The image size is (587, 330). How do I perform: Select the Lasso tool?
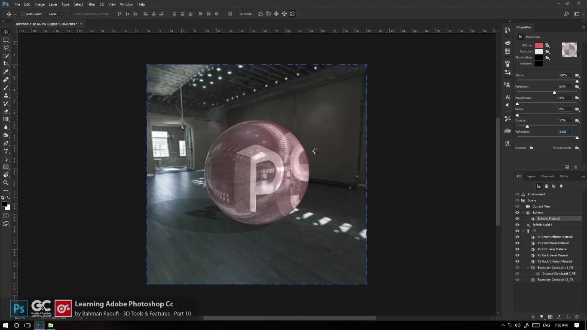(6, 48)
